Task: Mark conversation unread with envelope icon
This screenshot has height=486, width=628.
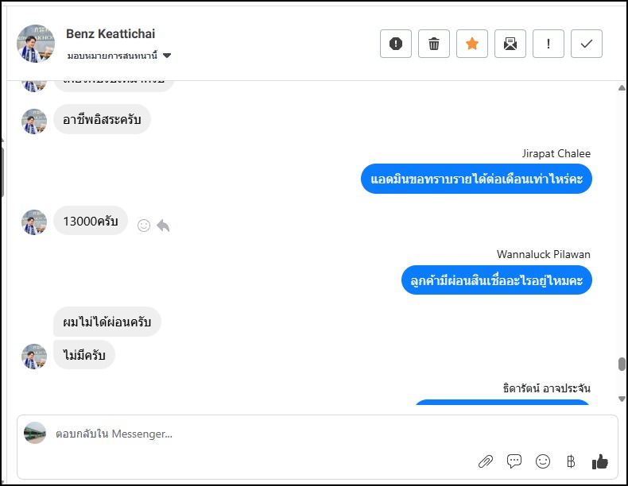Action: pos(510,44)
